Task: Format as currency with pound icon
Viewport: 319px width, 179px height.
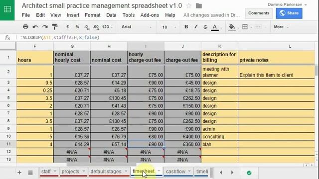Action: coord(68,27)
